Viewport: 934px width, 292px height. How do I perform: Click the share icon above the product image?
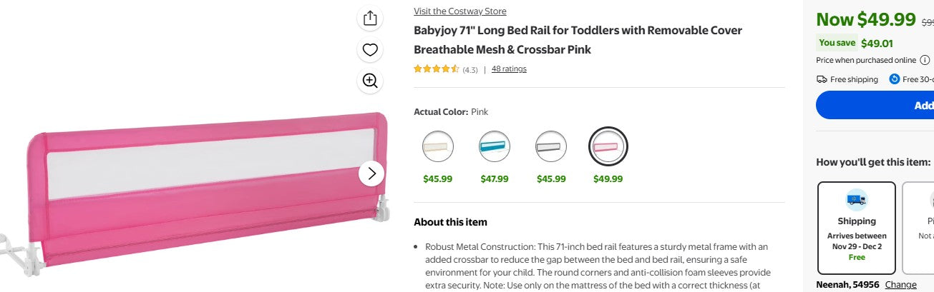point(370,19)
